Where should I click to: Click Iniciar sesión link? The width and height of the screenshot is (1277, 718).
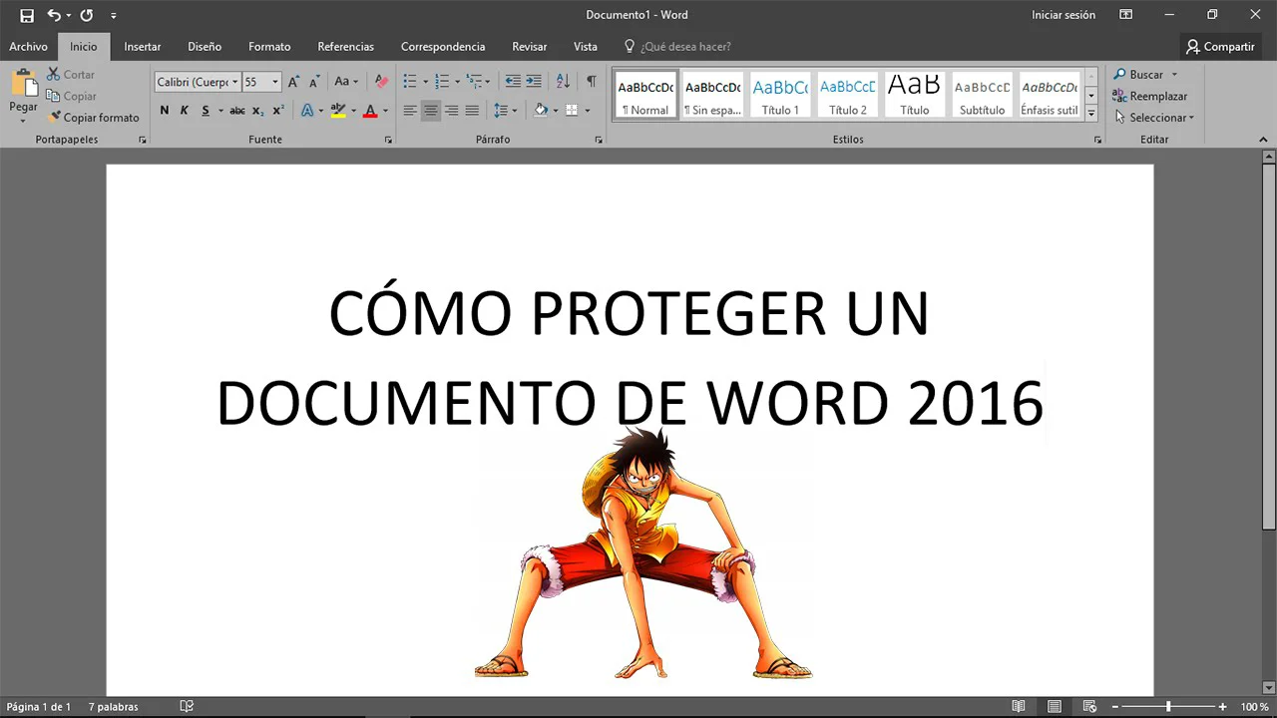1064,15
